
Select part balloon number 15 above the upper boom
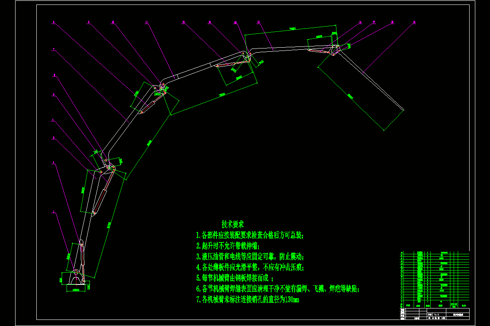[258, 23]
